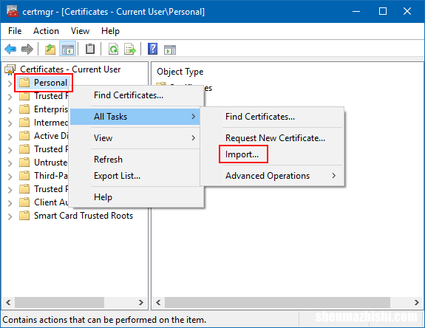
Task: Click Export List... in context menu
Action: (117, 176)
